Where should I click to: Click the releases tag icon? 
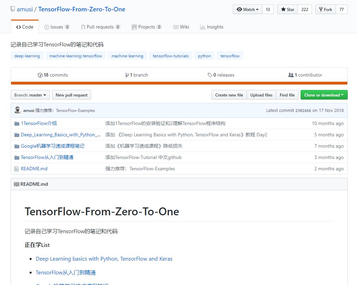pos(210,75)
